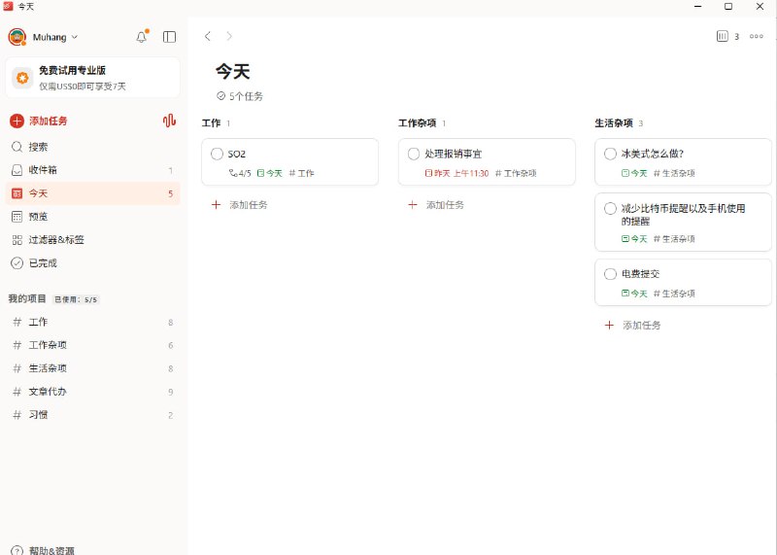Screen dimensions: 777x555
Task: Open Filters & Labels
Action: point(92,240)
